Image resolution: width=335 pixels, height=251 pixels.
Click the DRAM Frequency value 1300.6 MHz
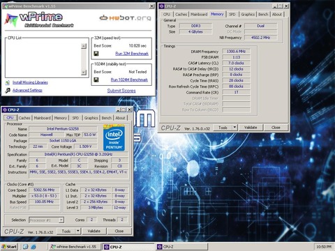tap(236, 52)
